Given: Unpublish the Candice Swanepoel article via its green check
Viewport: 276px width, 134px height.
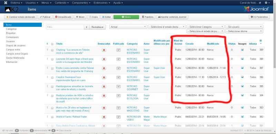Looking at the screenshot, I should point(118,77).
